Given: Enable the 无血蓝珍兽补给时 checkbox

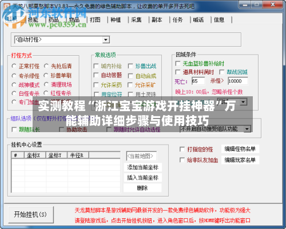Looking at the screenshot, I should 178,63.
